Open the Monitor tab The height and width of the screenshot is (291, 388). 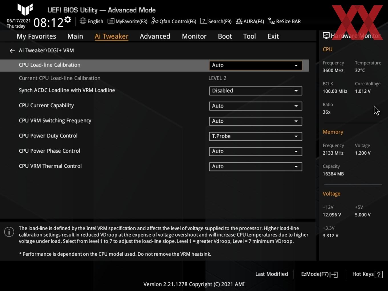(x=194, y=36)
